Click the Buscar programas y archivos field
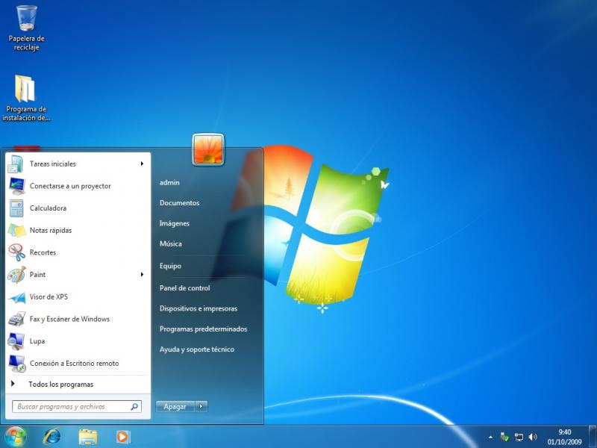Image resolution: width=597 pixels, height=448 pixels. pyautogui.click(x=77, y=407)
